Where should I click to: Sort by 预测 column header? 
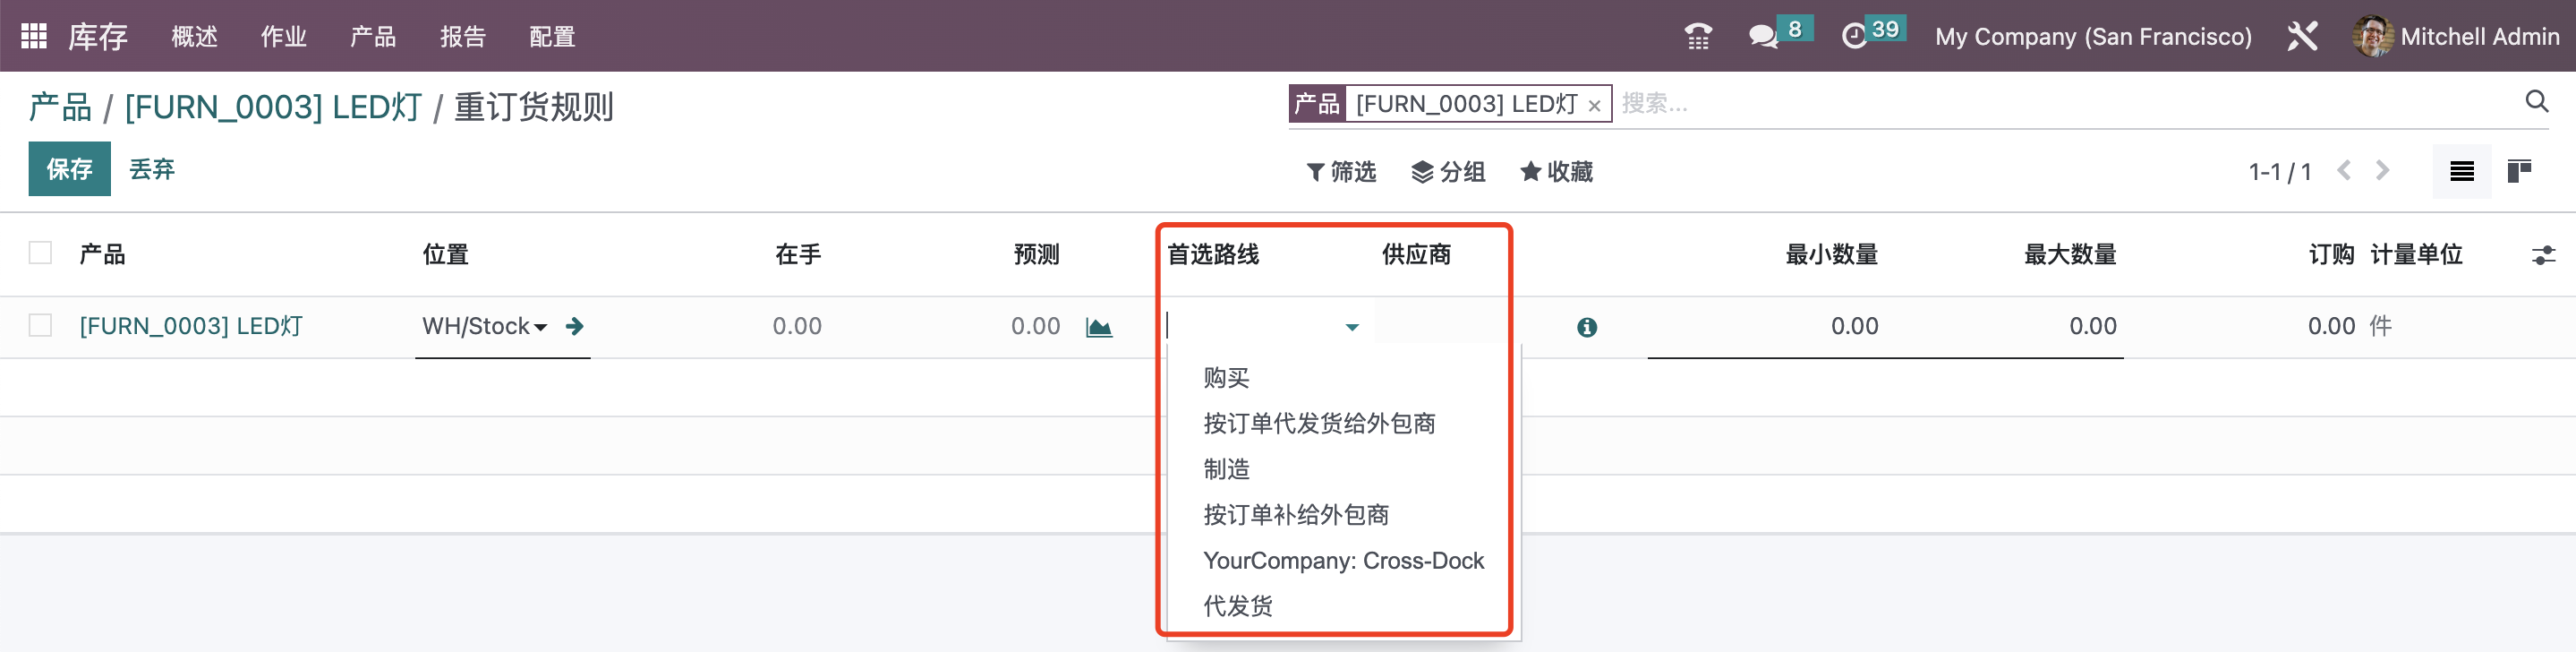(x=1036, y=254)
